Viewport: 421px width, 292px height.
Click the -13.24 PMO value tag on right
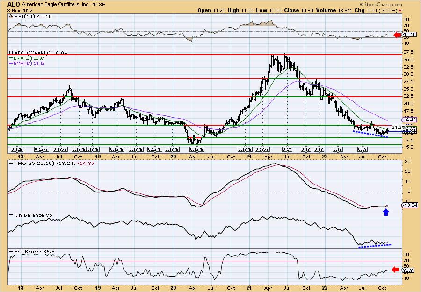pos(409,205)
